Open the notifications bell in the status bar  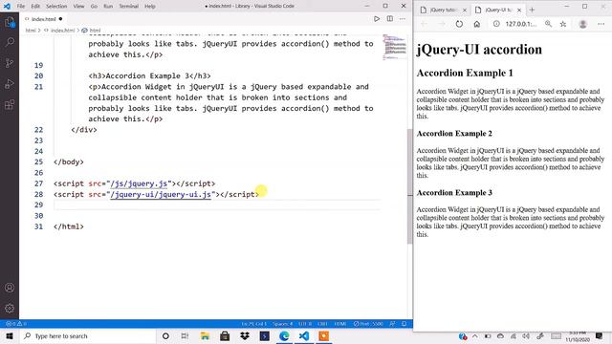(404, 324)
